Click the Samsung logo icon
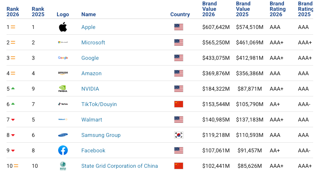This screenshot has width=317, height=172. tap(63, 135)
